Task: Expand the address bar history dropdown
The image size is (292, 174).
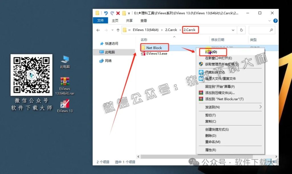Action: pos(233,30)
